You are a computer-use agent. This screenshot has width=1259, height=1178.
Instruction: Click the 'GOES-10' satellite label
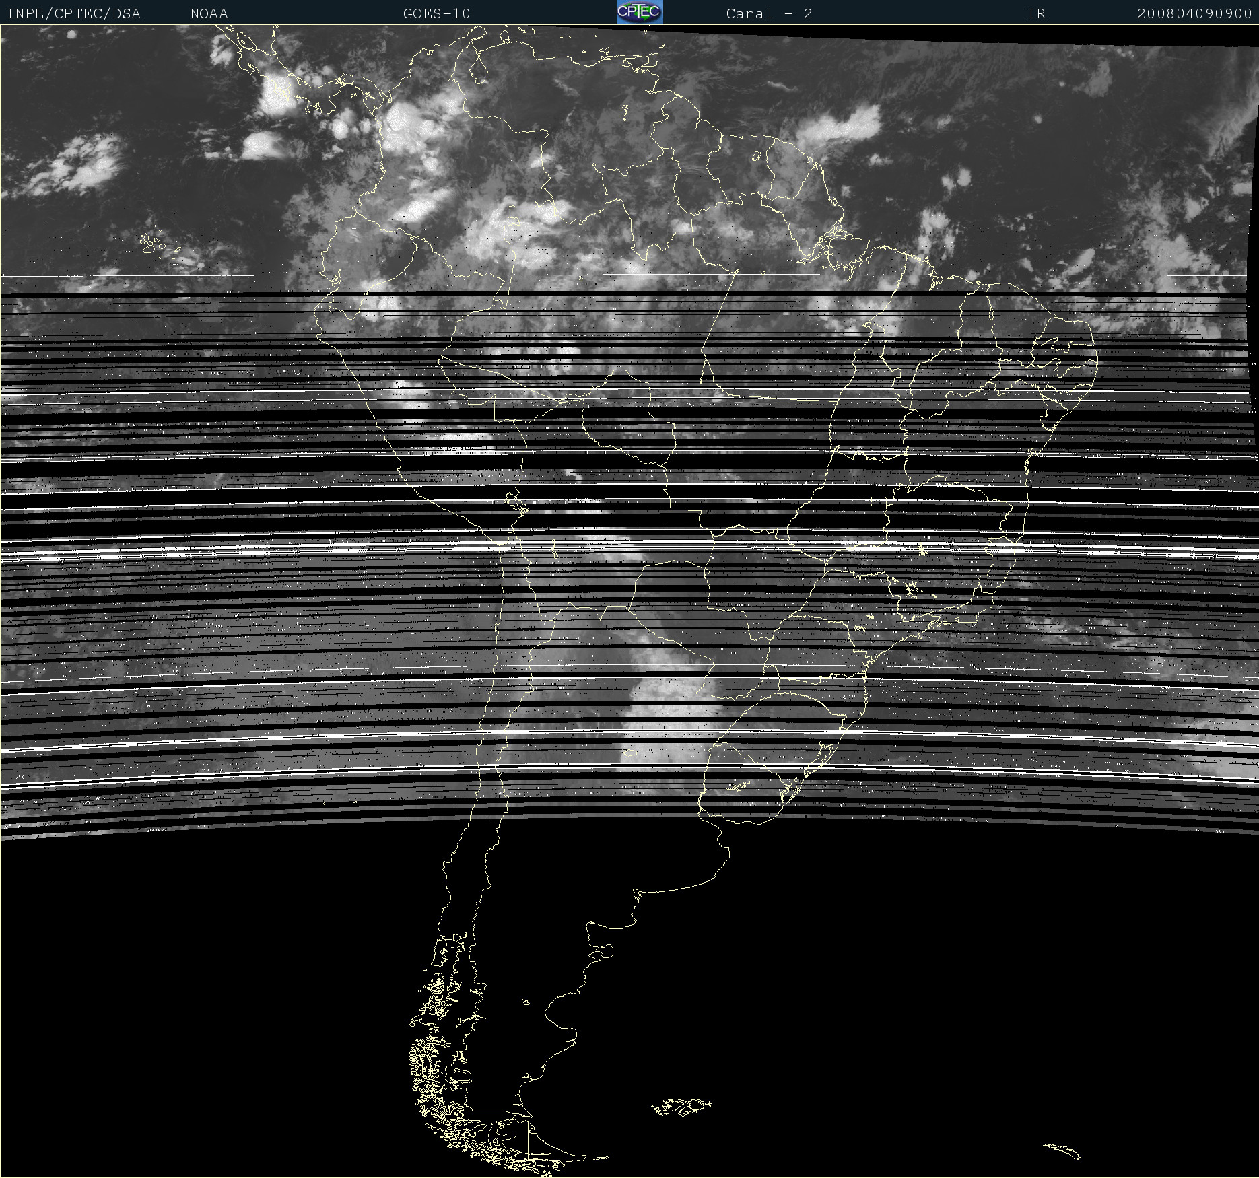pyautogui.click(x=436, y=13)
